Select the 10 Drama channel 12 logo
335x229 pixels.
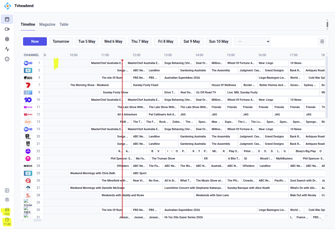coord(28,114)
